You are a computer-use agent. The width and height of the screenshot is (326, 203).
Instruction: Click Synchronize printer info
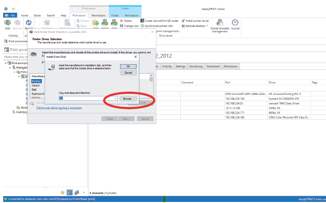click(x=157, y=26)
